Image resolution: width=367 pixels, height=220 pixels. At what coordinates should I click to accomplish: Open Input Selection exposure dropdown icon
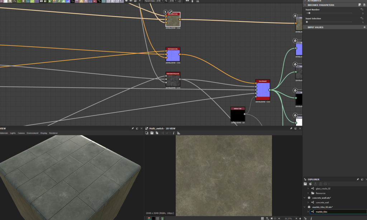coord(362,18)
